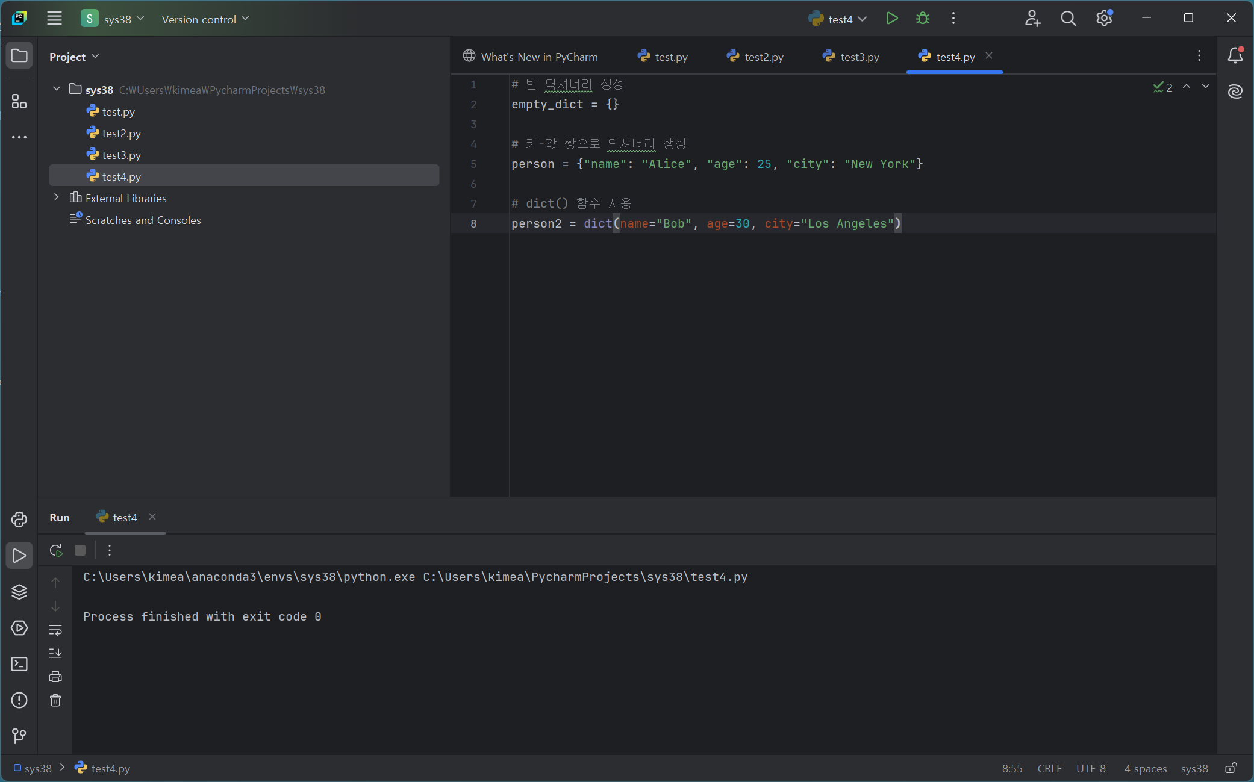Open the Python Packages tool window
This screenshot has height=782, width=1254.
click(x=19, y=592)
